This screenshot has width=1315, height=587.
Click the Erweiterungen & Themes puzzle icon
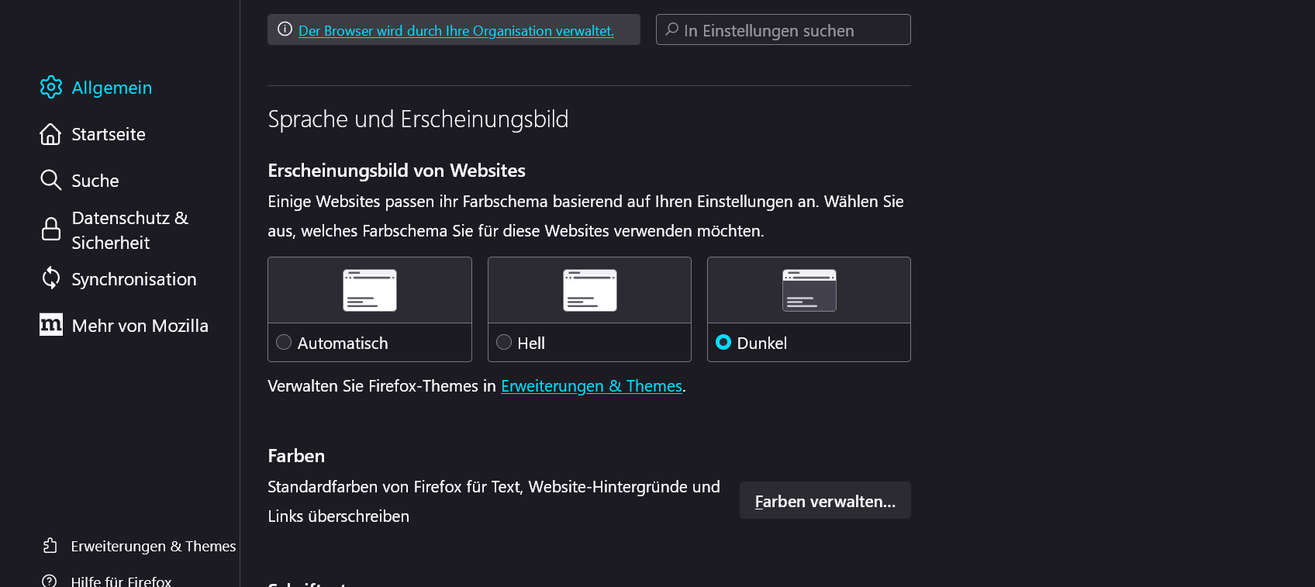coord(50,546)
